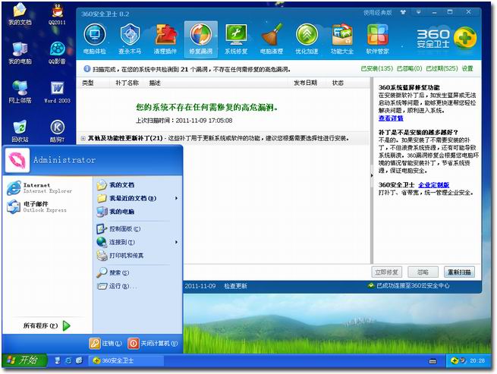Click 检查更新 check update link

point(235,286)
